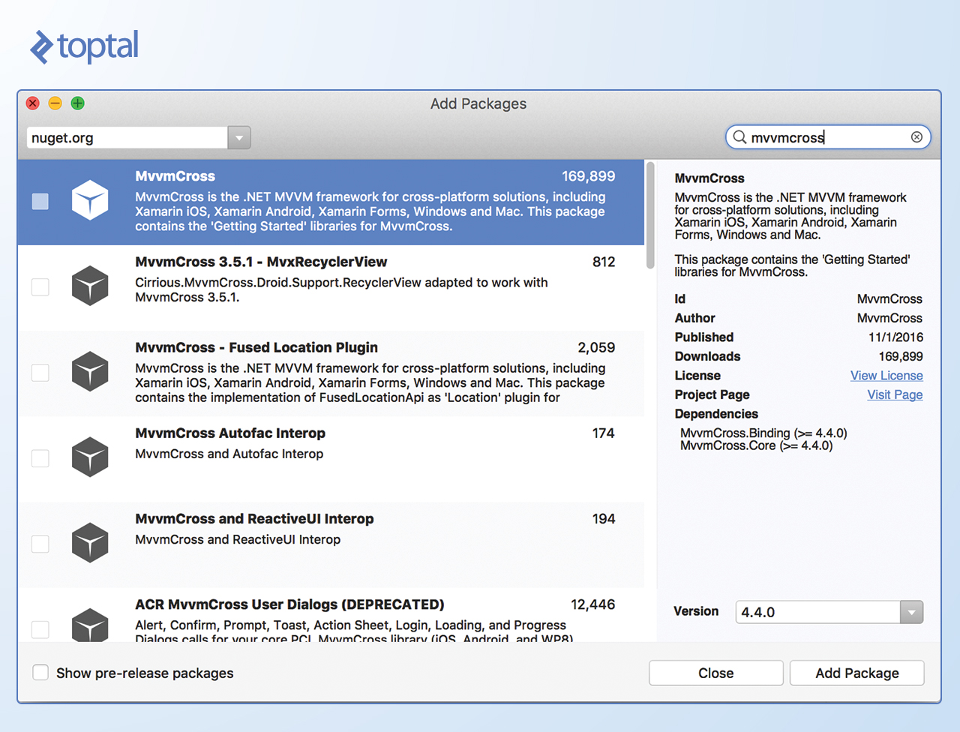This screenshot has height=732, width=960.
Task: Tick the MvvmCross Autofac Interop checkbox
Action: (x=40, y=458)
